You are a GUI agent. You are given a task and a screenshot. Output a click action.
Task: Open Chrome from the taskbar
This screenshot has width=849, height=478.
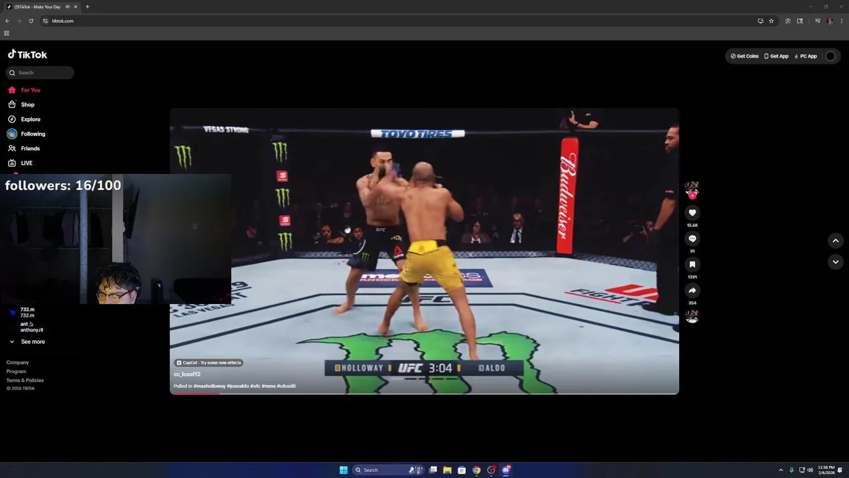click(476, 470)
